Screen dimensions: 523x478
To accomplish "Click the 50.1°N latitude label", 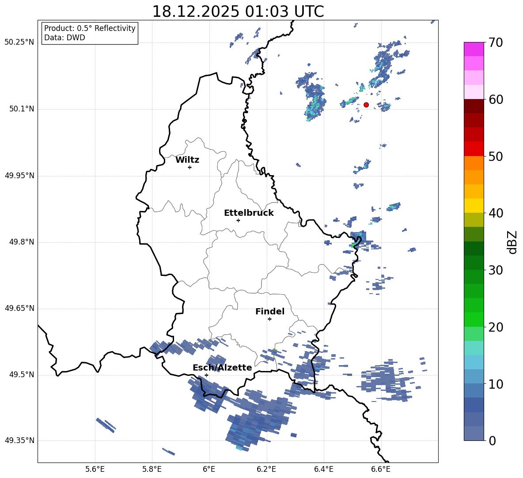I will pos(22,109).
